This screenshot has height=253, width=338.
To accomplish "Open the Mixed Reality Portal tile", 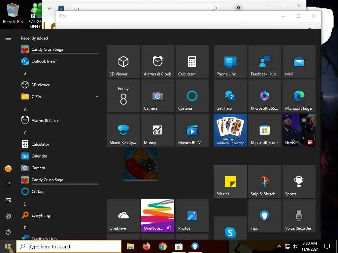I will [x=123, y=130].
